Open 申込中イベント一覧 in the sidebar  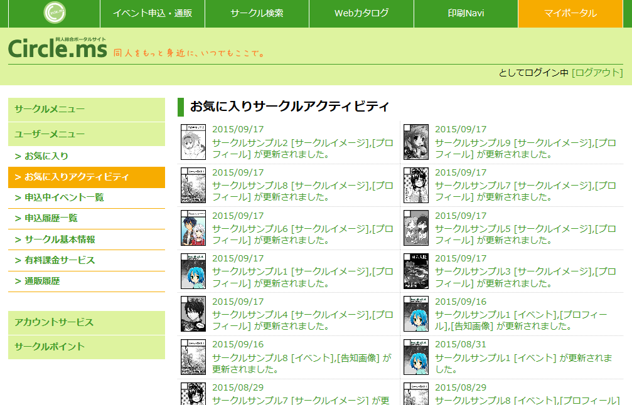point(87,197)
